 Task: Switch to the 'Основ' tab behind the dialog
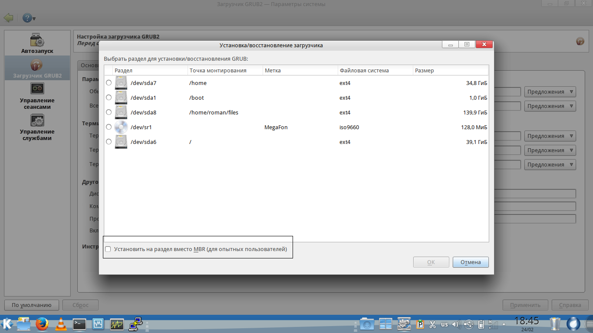[88, 65]
